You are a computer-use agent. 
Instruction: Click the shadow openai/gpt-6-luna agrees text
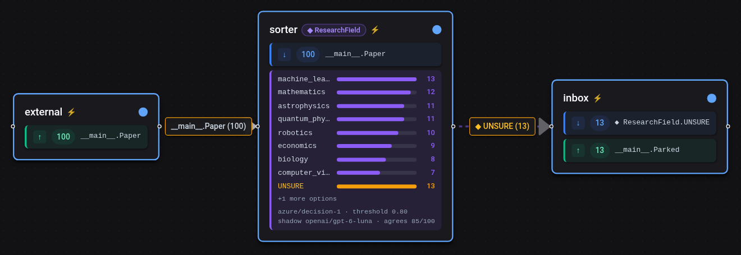tap(356, 221)
